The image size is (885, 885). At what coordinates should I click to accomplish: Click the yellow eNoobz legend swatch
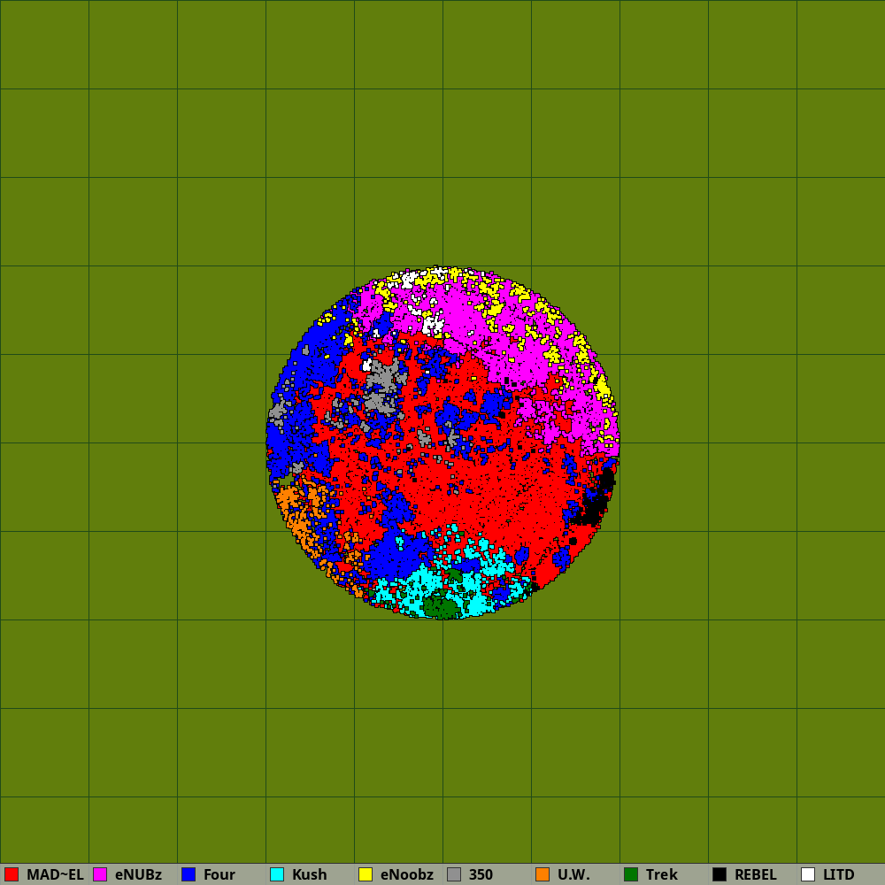click(366, 874)
